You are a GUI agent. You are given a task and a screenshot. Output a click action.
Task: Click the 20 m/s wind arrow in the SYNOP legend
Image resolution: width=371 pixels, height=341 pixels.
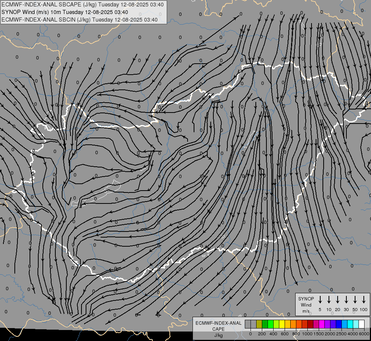338,300
